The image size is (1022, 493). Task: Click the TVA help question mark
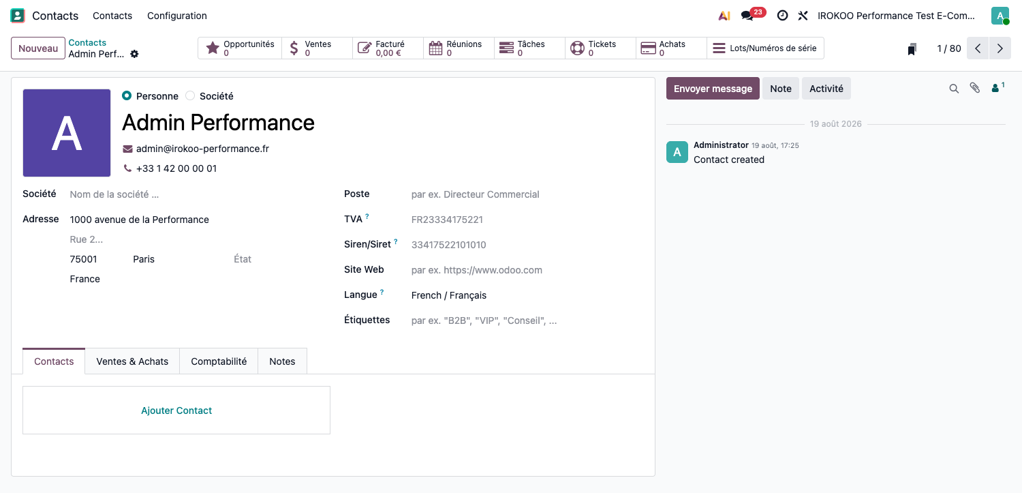point(367,216)
